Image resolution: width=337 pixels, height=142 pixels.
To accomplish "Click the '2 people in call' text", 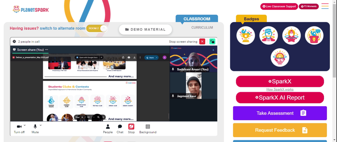I will (x=29, y=42).
